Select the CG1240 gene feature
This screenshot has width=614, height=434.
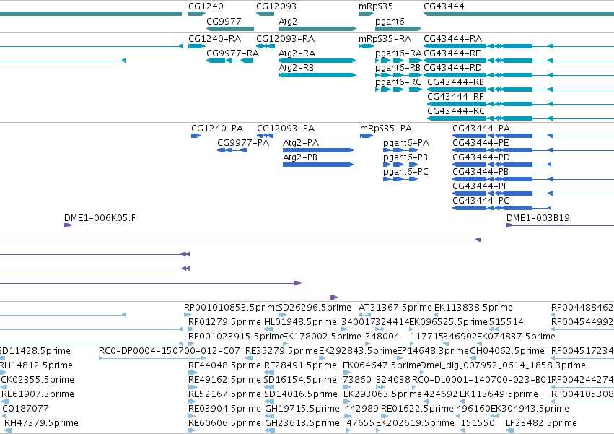coord(197,14)
